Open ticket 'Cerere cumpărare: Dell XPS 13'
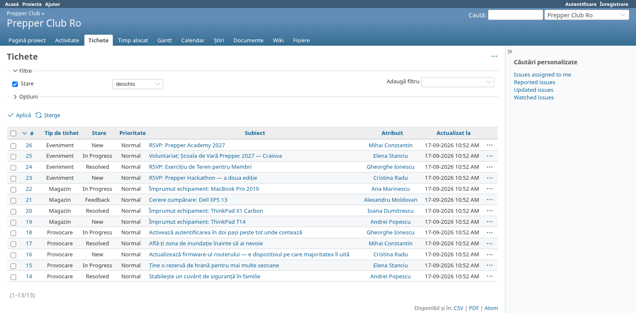Viewport: 636px width, 313px height. pyautogui.click(x=188, y=200)
